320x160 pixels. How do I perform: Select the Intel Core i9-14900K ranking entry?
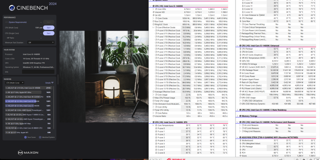click(x=29, y=88)
